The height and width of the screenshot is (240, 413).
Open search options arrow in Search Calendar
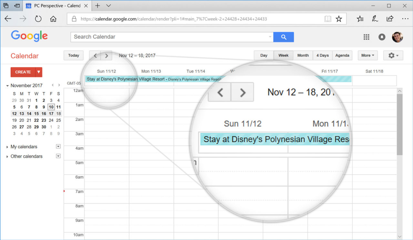(x=270, y=37)
